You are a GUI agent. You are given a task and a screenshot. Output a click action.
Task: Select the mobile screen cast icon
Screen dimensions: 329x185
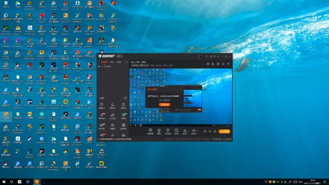(x=168, y=130)
